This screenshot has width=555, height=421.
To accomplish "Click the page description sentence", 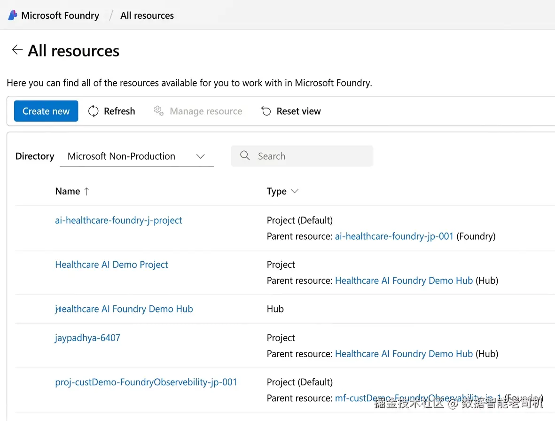I will (189, 83).
